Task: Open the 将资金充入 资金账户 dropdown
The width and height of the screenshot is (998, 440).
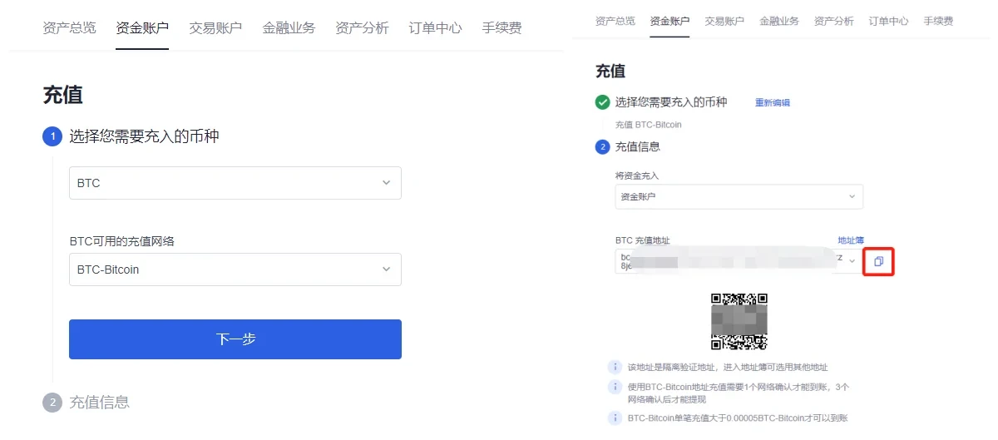Action: click(739, 196)
